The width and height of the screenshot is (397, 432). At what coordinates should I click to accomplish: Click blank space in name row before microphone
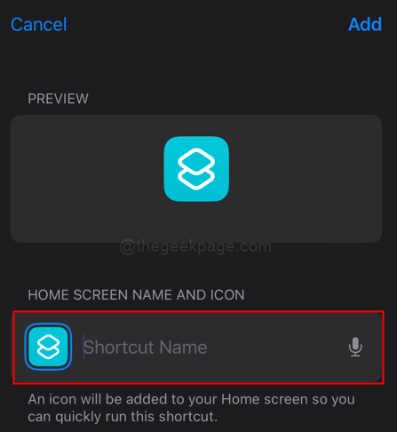pos(275,347)
